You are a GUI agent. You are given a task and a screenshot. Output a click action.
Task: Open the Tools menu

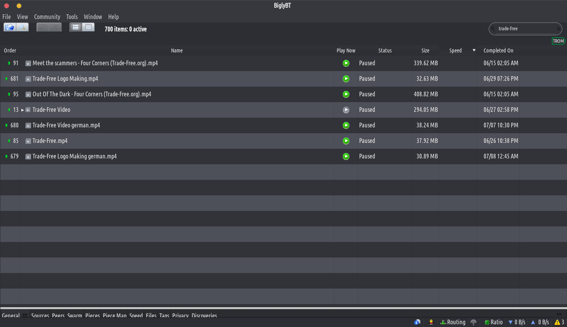coord(72,17)
